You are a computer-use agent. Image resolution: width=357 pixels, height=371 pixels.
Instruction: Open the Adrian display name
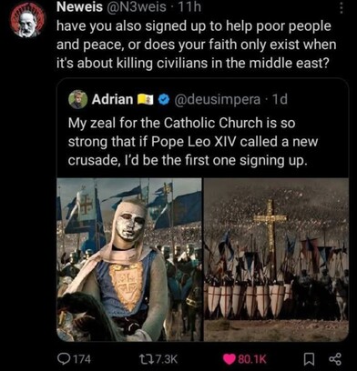[x=113, y=99]
